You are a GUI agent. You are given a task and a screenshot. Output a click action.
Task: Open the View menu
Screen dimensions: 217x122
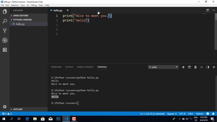point(23,5)
